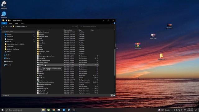Go to Documents in Quick access
Screen dimensions: 199x112
[10, 39]
